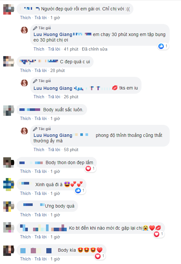
Task: Click avatar of 'Xinh quá đi à' commenter
Action: coord(8,184)
